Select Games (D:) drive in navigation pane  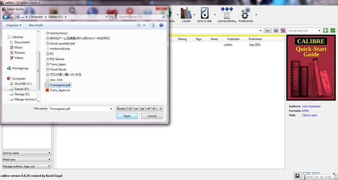[22, 89]
